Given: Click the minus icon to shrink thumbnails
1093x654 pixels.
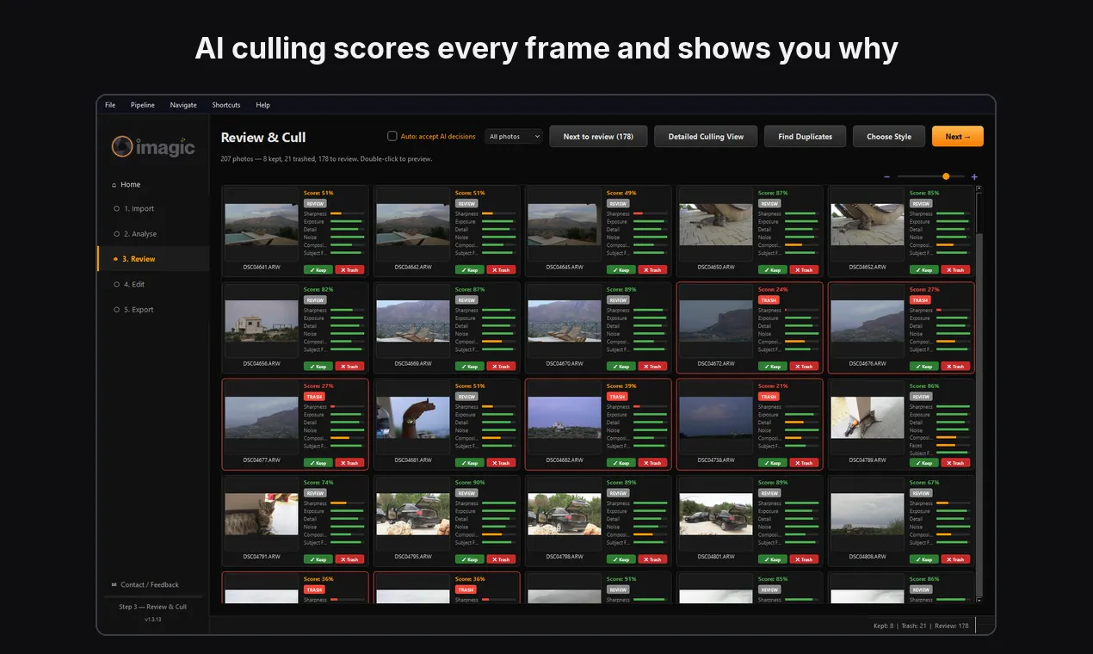Looking at the screenshot, I should click(886, 177).
